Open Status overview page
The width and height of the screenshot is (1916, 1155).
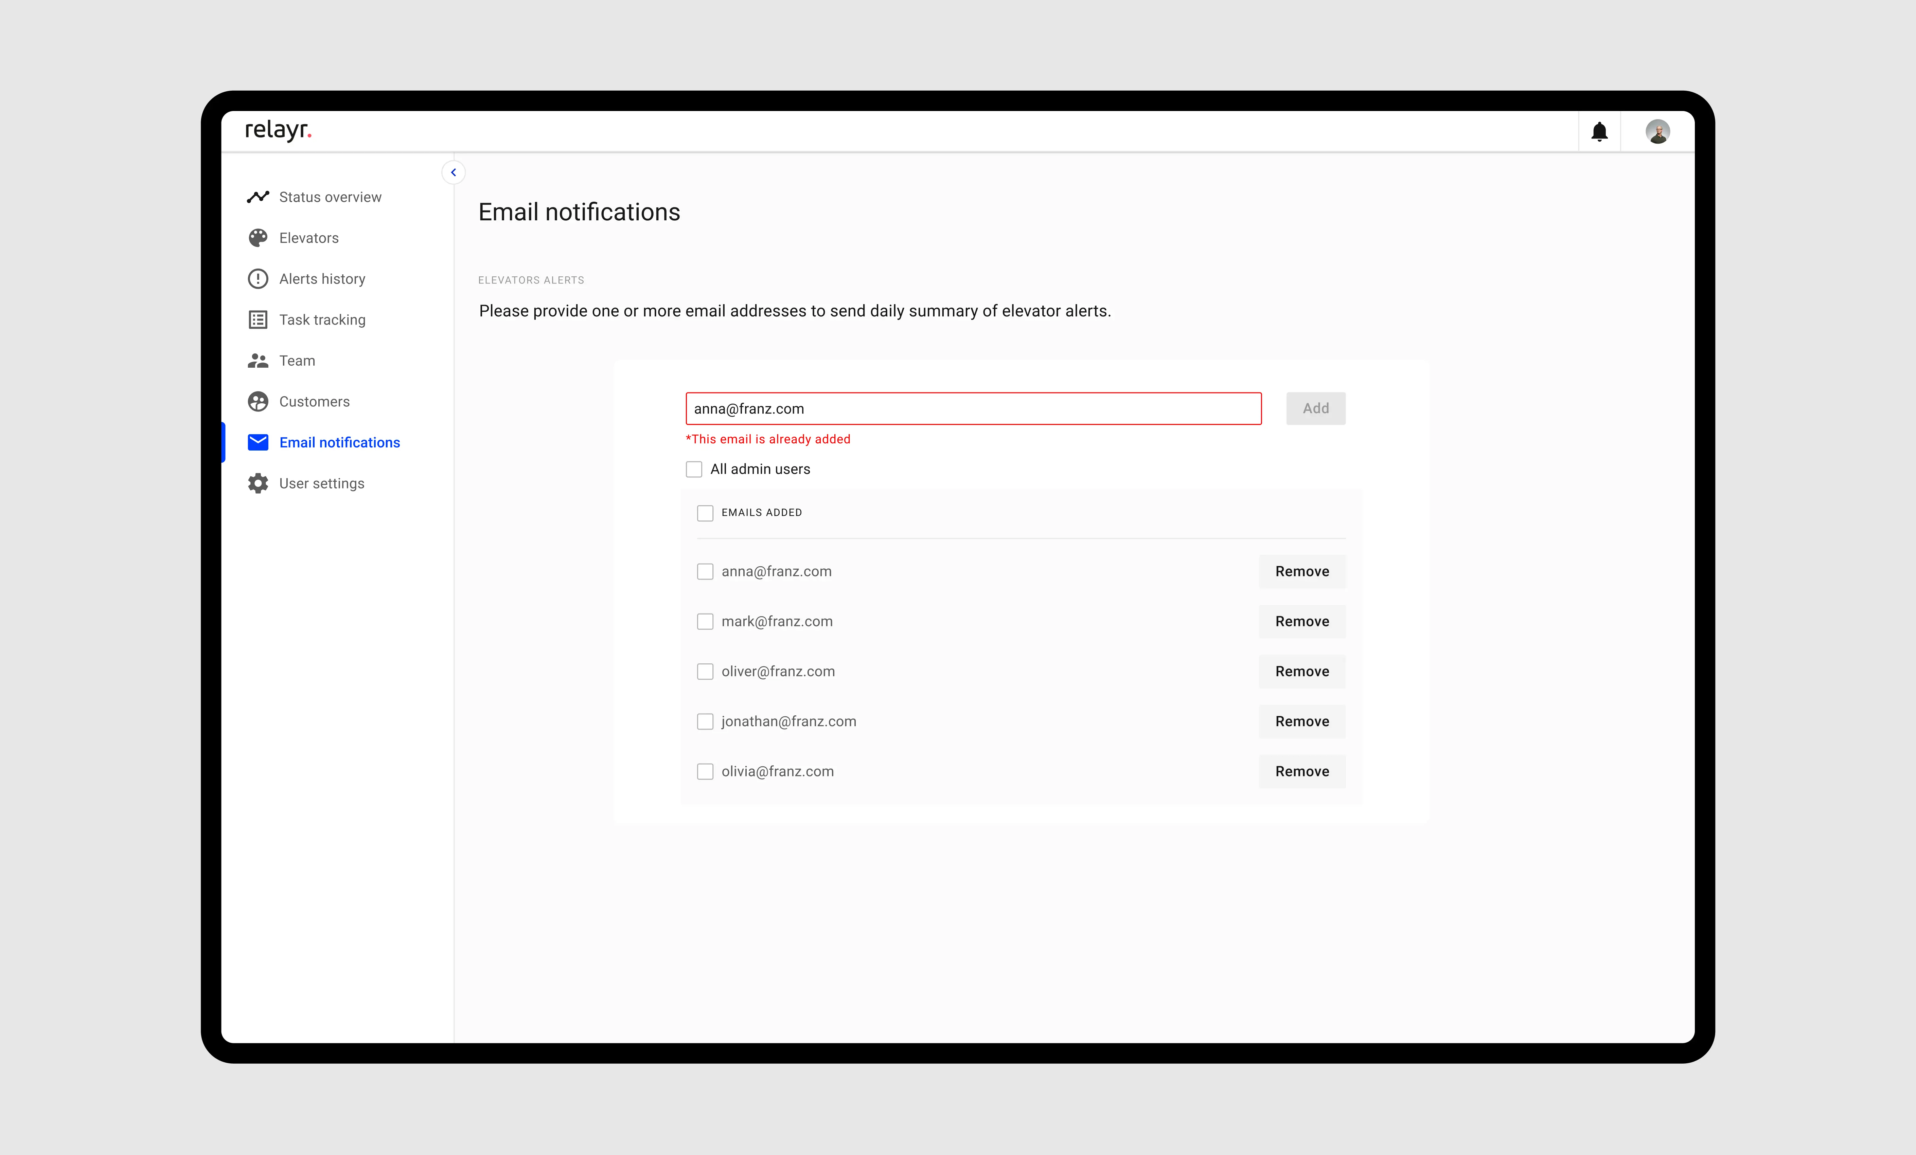[330, 197]
